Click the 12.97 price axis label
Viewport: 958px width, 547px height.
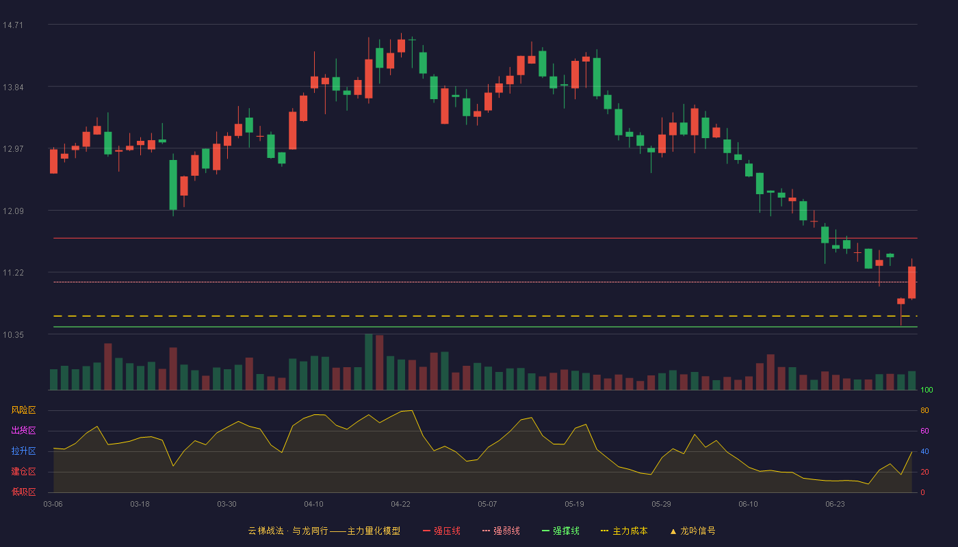[12, 149]
